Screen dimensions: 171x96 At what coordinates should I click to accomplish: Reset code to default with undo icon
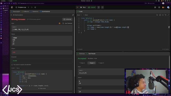point(166,15)
